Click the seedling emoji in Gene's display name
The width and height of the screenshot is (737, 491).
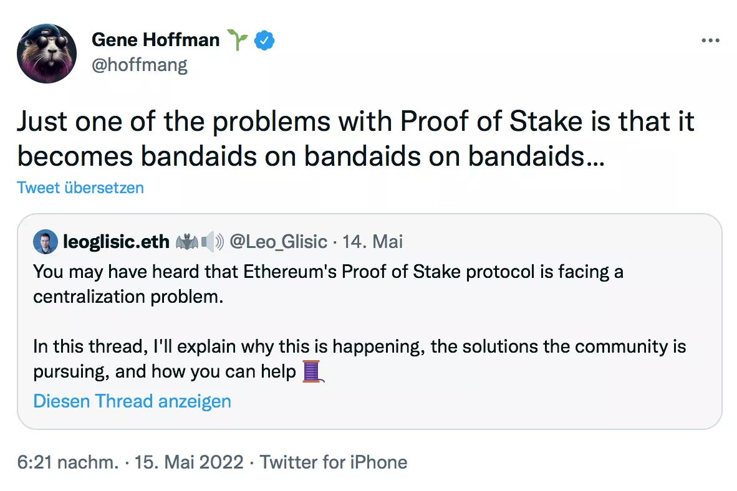(239, 39)
